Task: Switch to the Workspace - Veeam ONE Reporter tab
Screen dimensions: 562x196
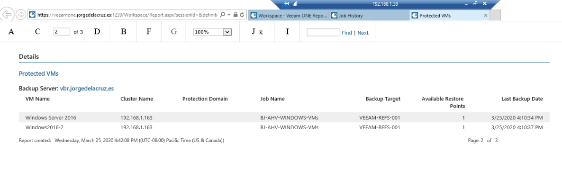Action: (289, 16)
